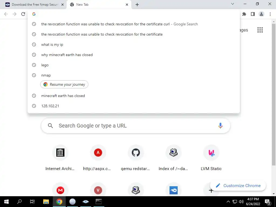Open the command prompt taskbar icon

point(99,202)
